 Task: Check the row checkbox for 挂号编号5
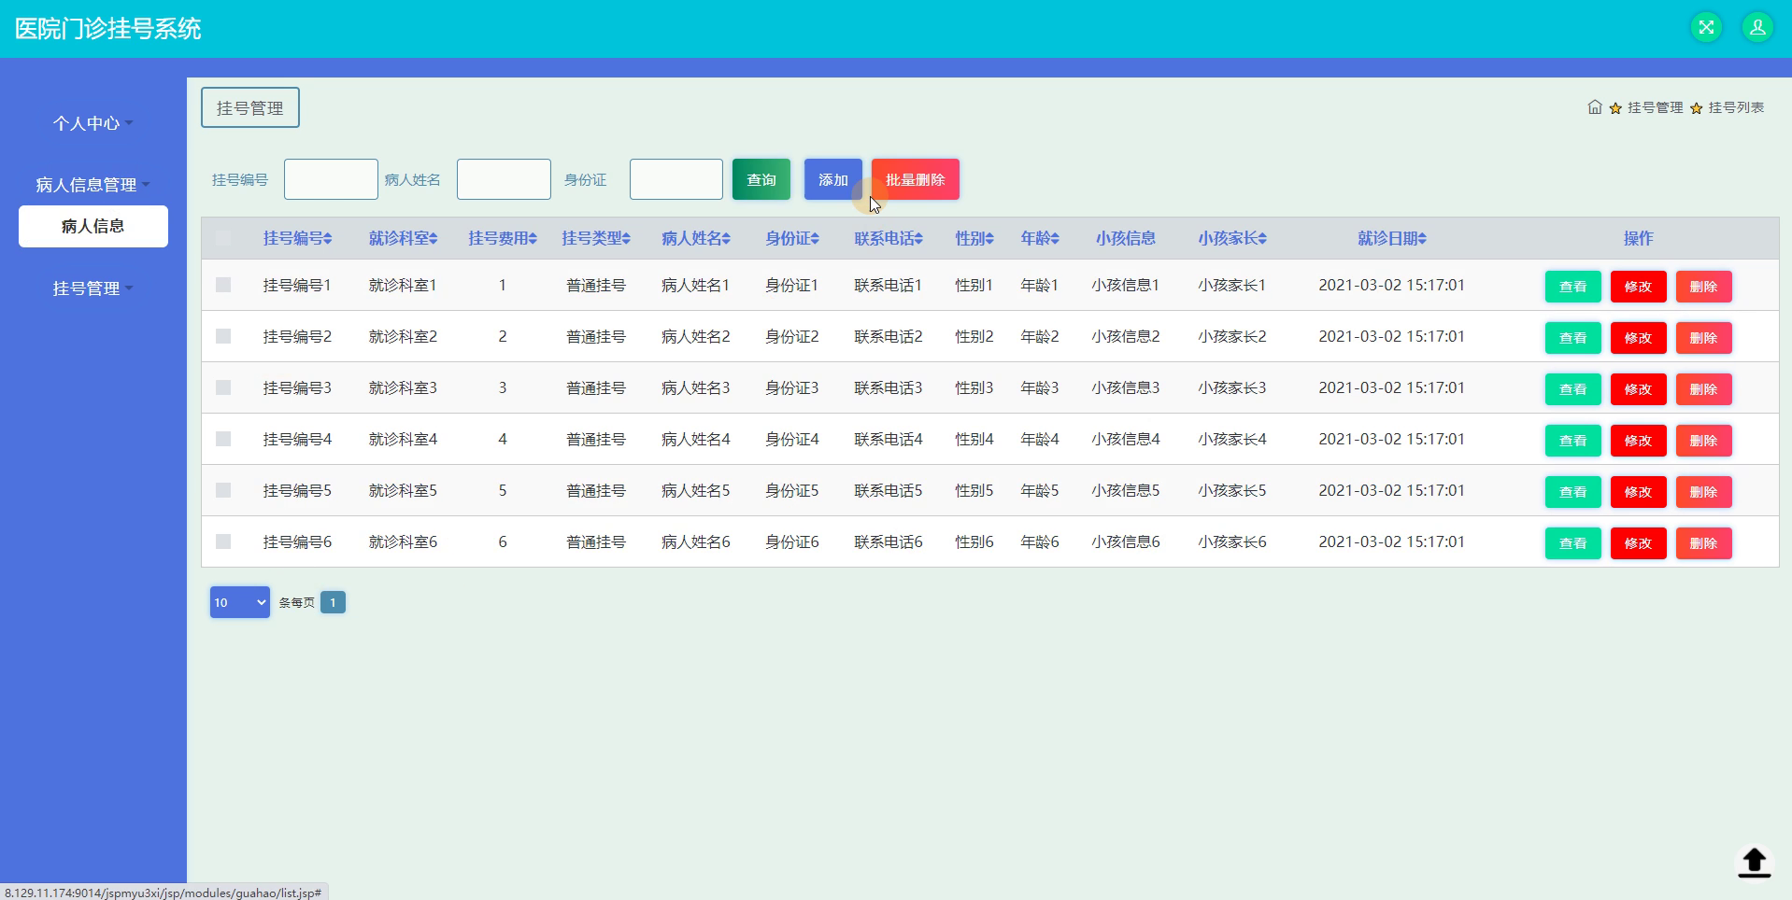click(223, 490)
